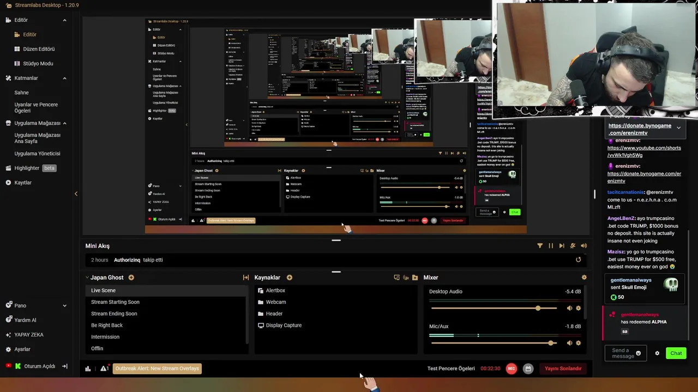Open the Outbreak Alert: New Stream Overlays banner
This screenshot has width=698, height=392.
tap(157, 369)
